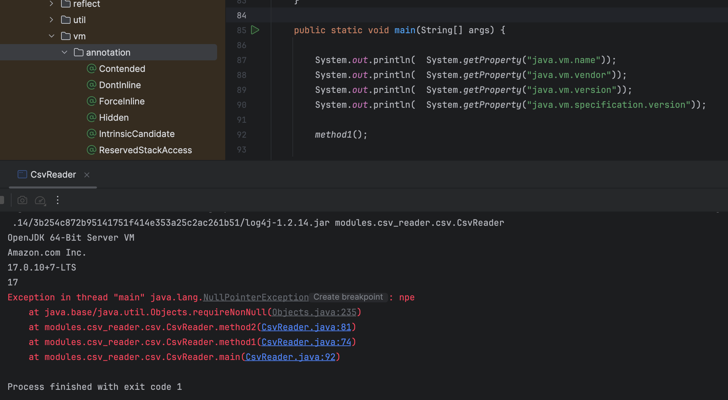Close the CsvReader run tab
The image size is (728, 400).
(87, 175)
